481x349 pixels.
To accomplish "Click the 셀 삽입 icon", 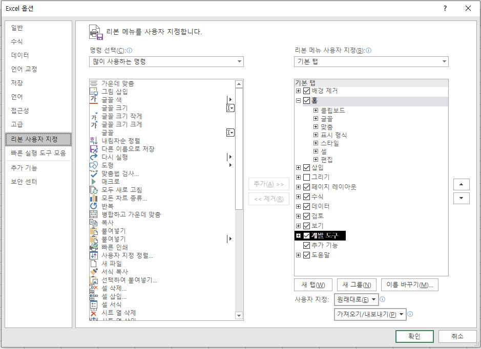I will coord(94,296).
